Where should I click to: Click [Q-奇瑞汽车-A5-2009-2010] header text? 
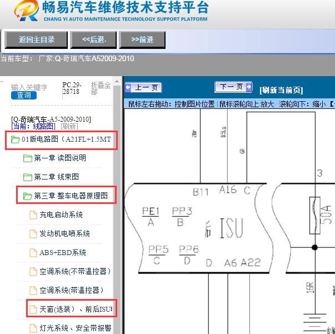(x=51, y=119)
